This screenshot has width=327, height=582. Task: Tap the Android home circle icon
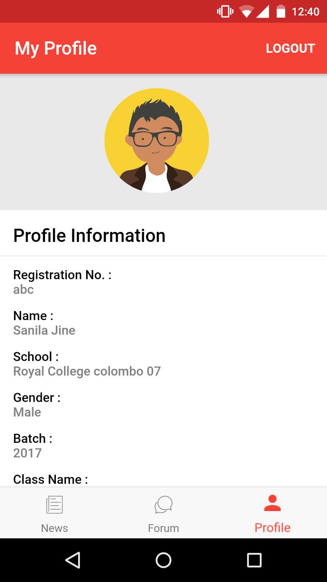click(x=163, y=560)
